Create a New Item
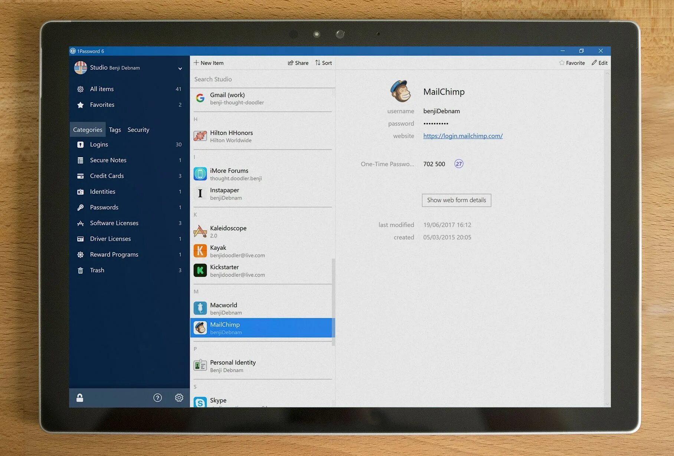The height and width of the screenshot is (456, 674). [x=209, y=63]
